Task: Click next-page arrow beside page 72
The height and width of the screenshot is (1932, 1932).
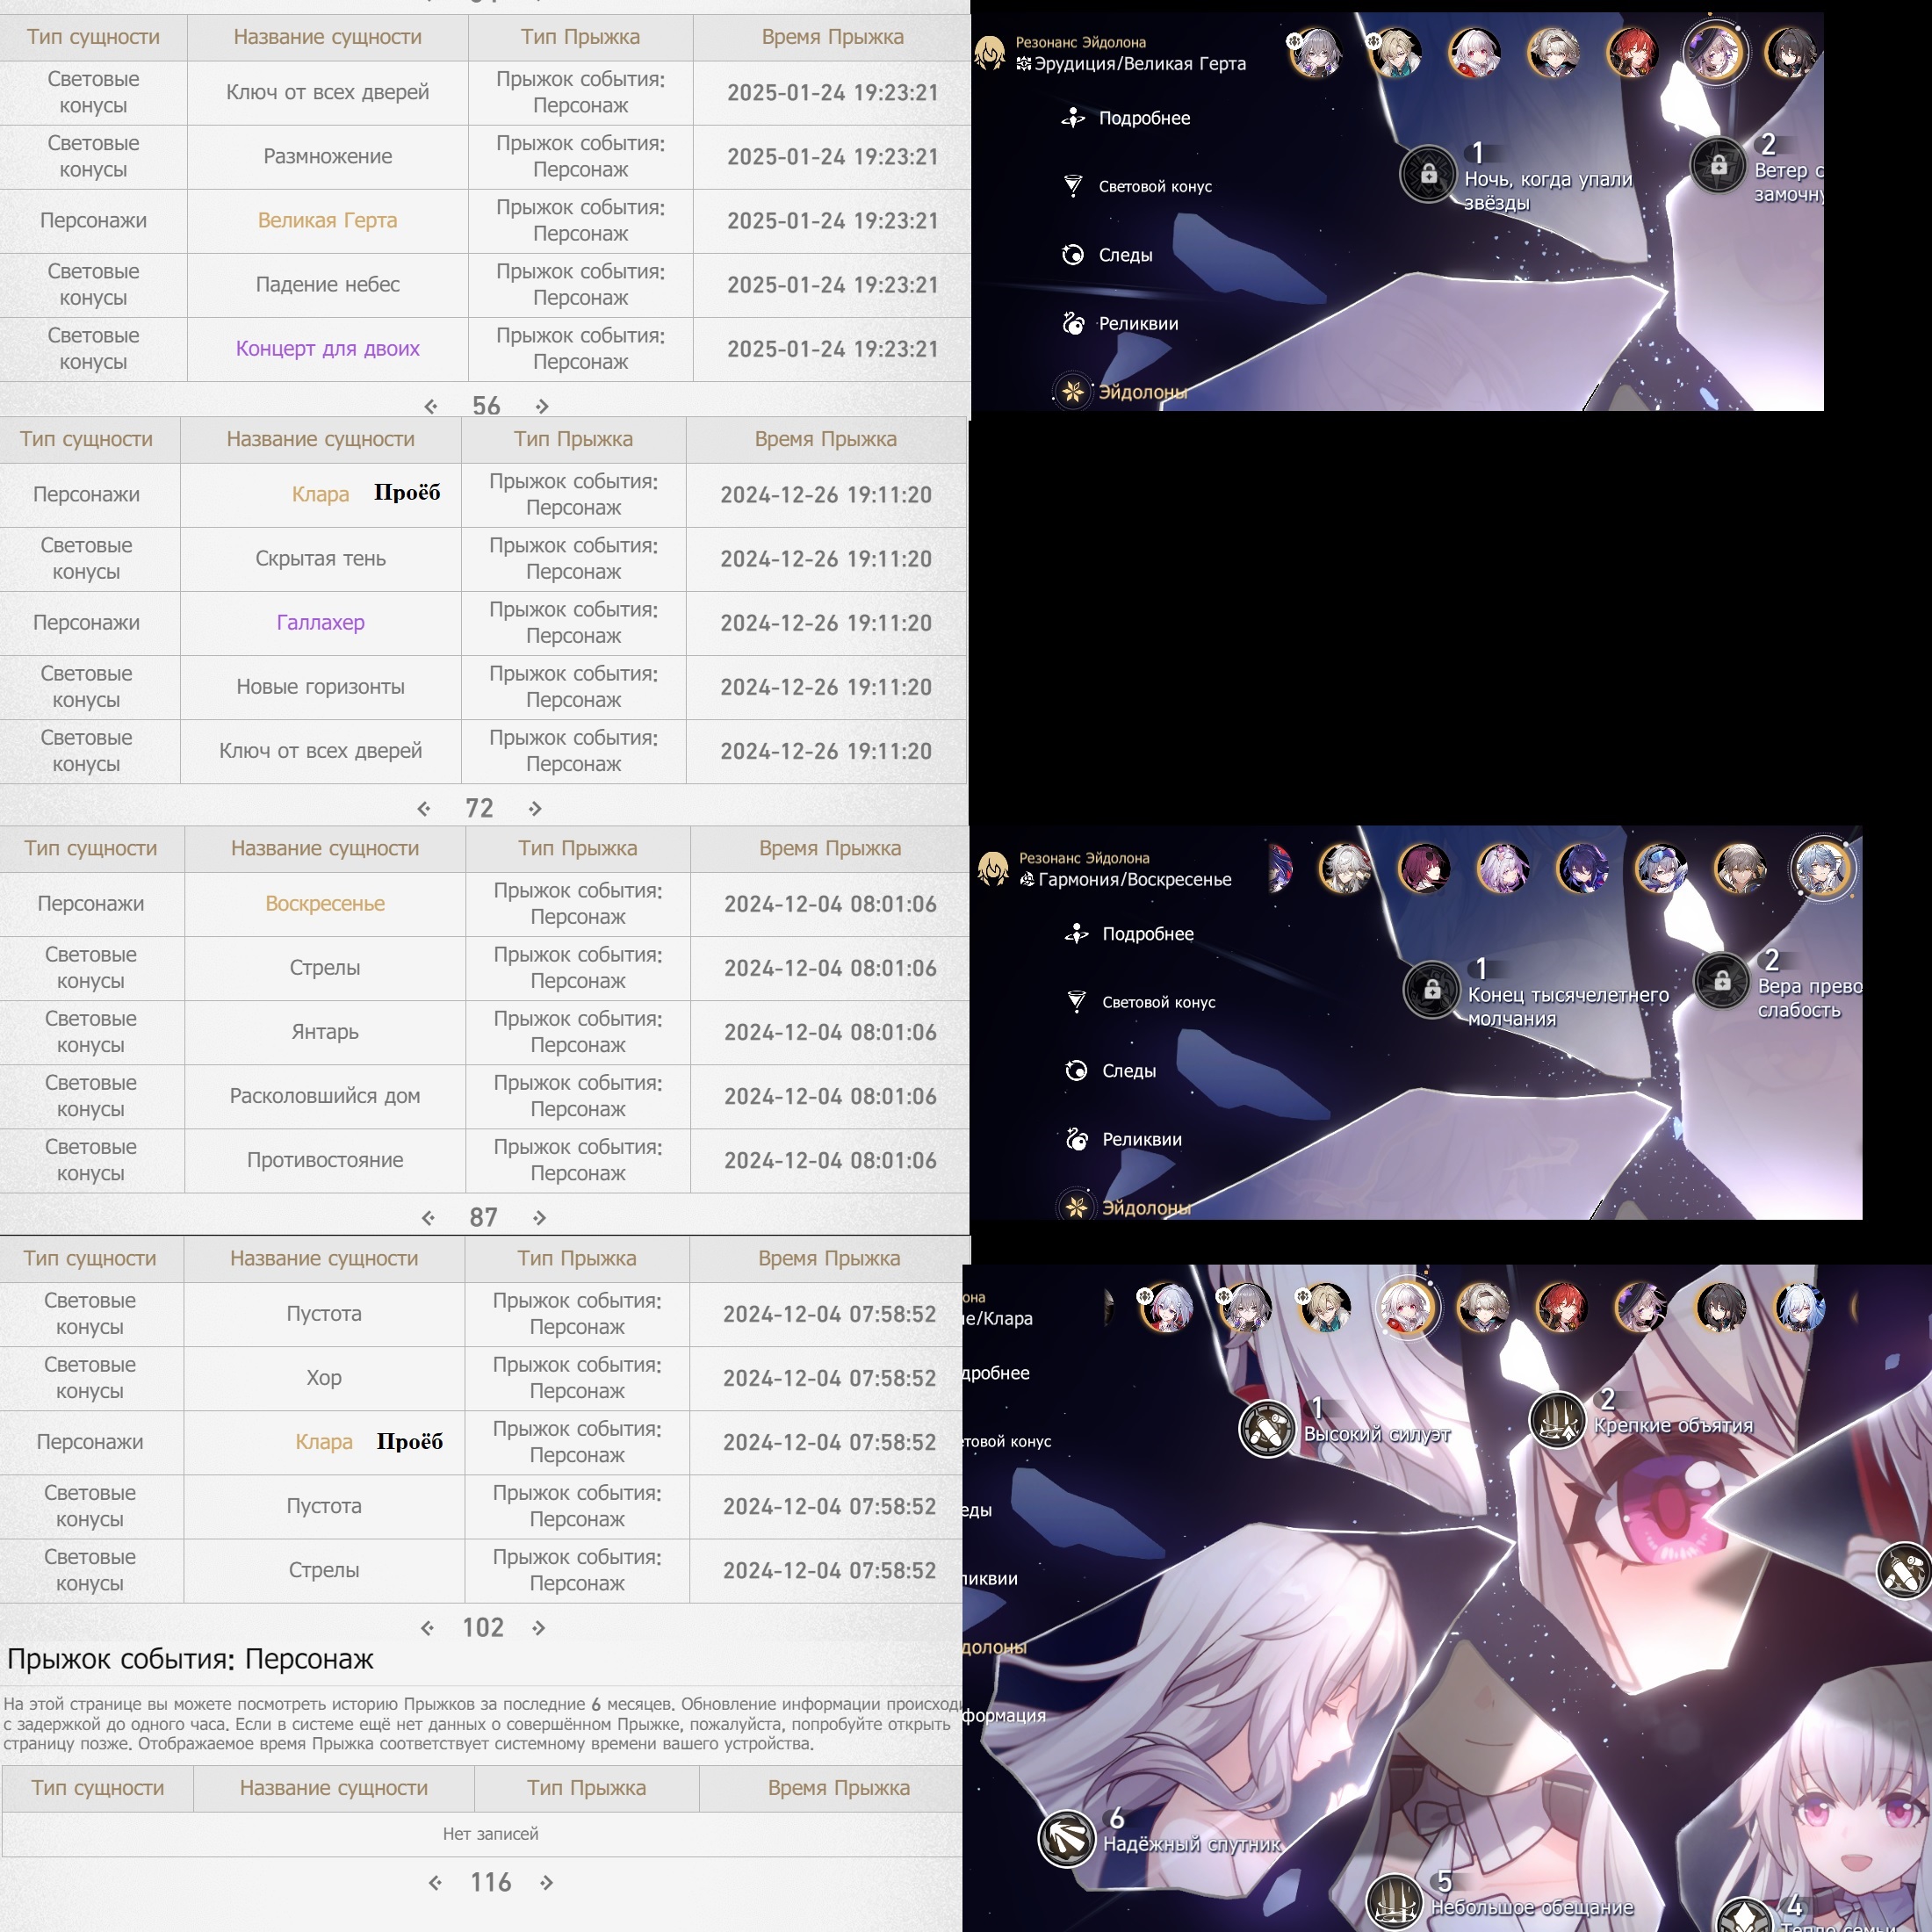Action: coord(535,808)
